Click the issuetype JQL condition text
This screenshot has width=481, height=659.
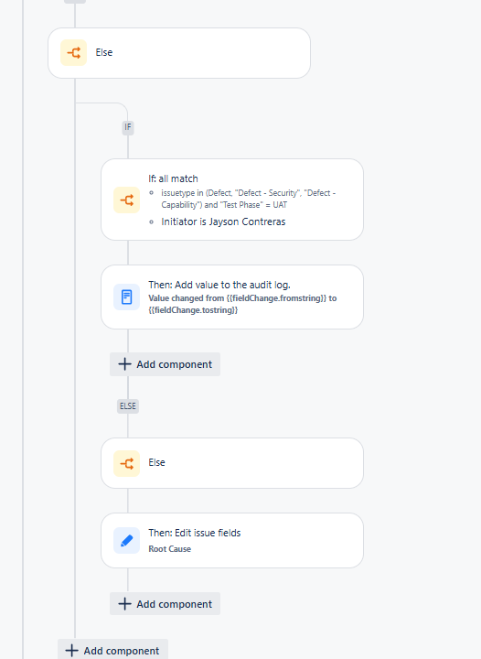[248, 199]
